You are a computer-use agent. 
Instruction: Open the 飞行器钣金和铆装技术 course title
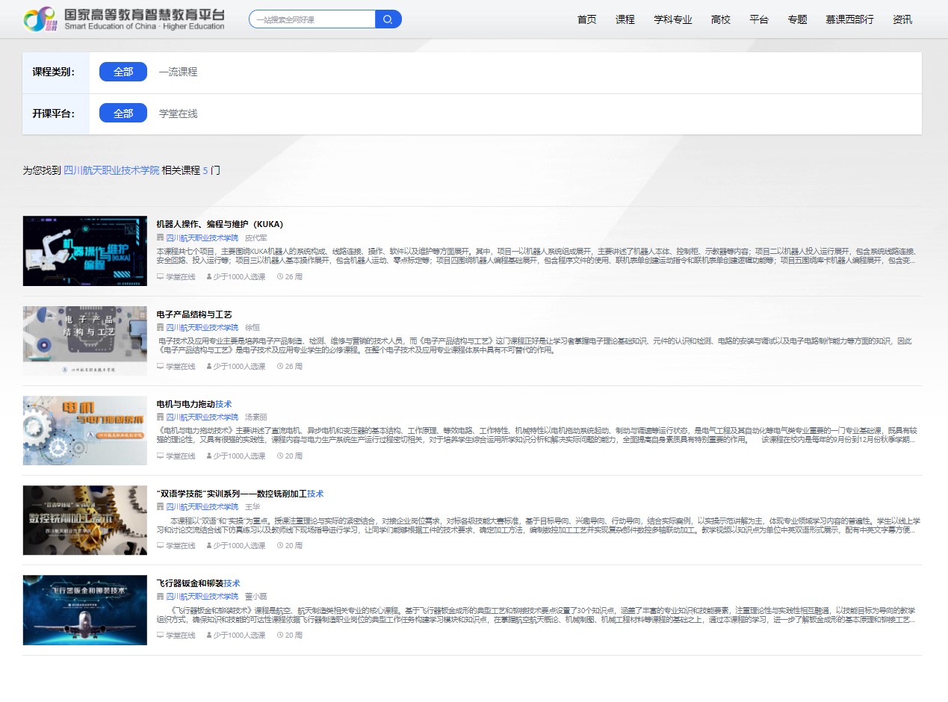198,583
